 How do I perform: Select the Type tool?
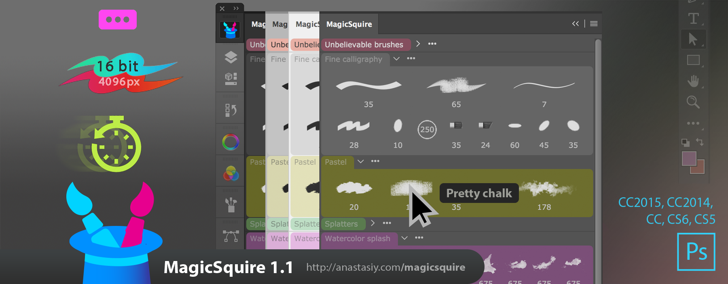(x=693, y=19)
